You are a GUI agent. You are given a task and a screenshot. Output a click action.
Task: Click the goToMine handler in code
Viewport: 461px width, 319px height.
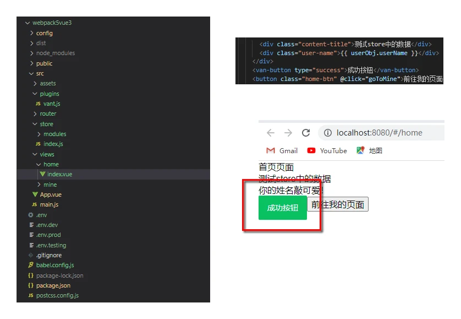pos(383,79)
